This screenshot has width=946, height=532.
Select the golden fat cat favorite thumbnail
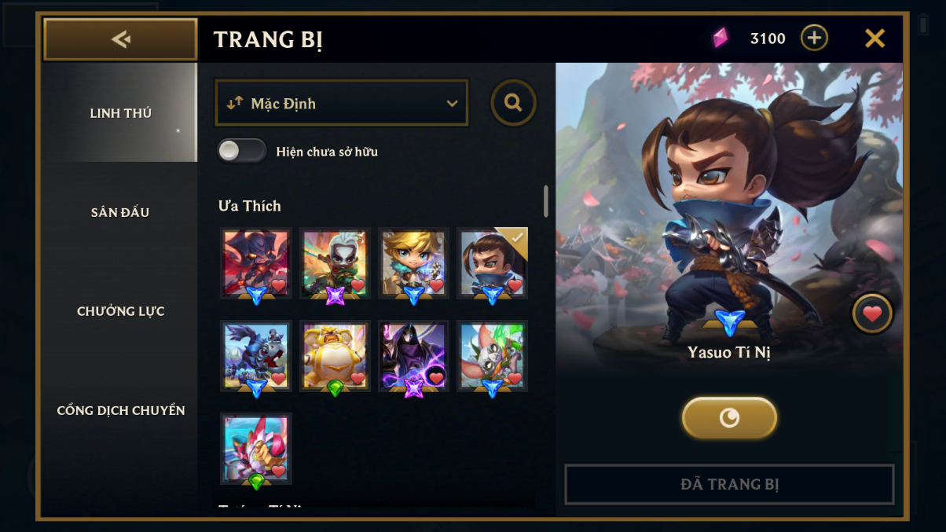click(x=335, y=357)
